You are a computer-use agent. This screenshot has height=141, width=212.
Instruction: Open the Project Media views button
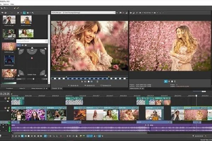pyautogui.click(x=28, y=13)
